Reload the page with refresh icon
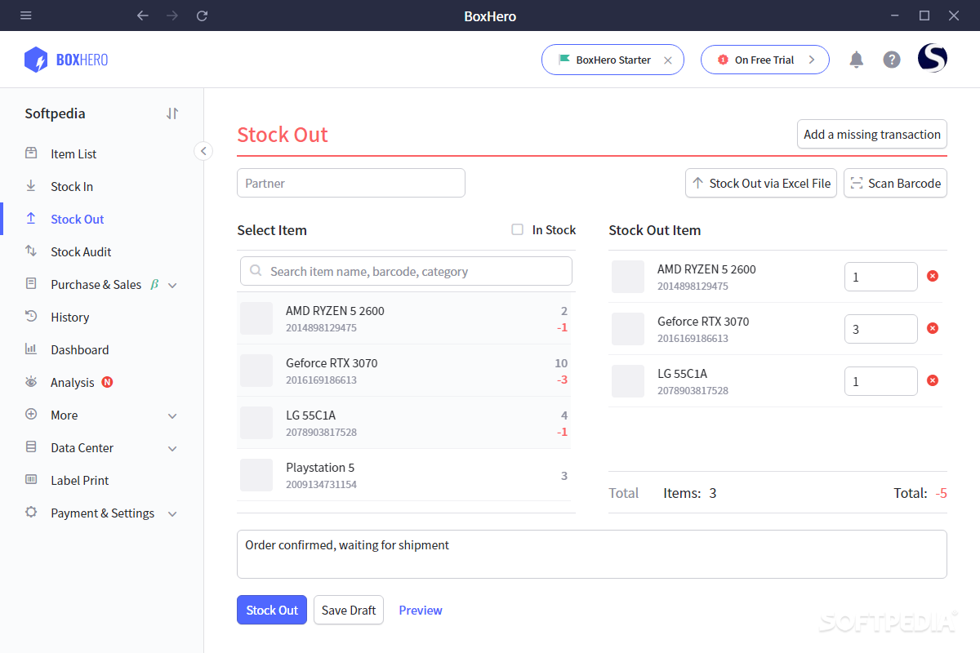This screenshot has width=980, height=653. click(x=203, y=16)
